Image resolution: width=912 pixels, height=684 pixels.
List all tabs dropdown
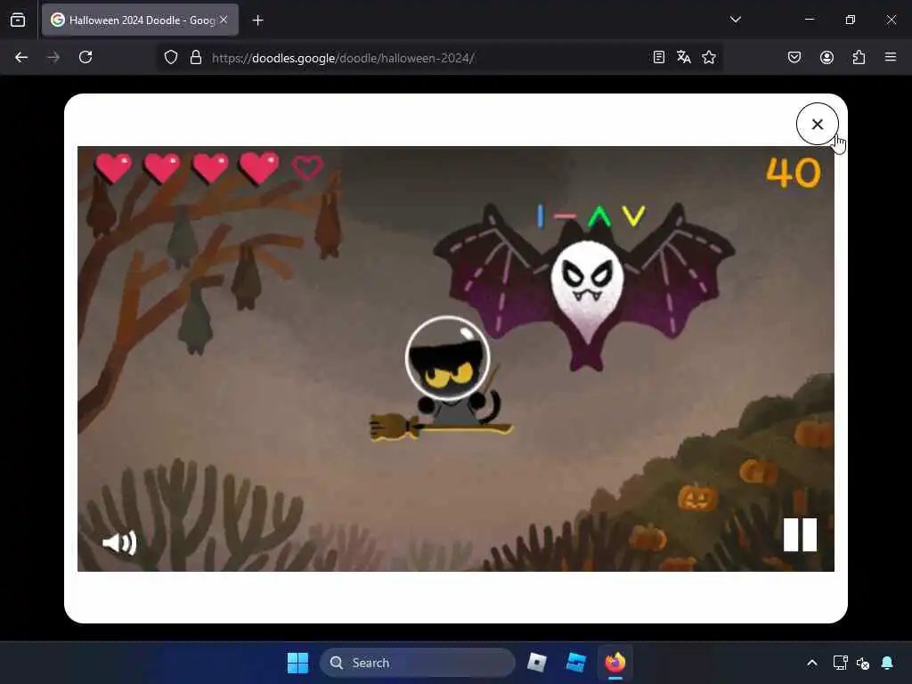click(x=735, y=20)
